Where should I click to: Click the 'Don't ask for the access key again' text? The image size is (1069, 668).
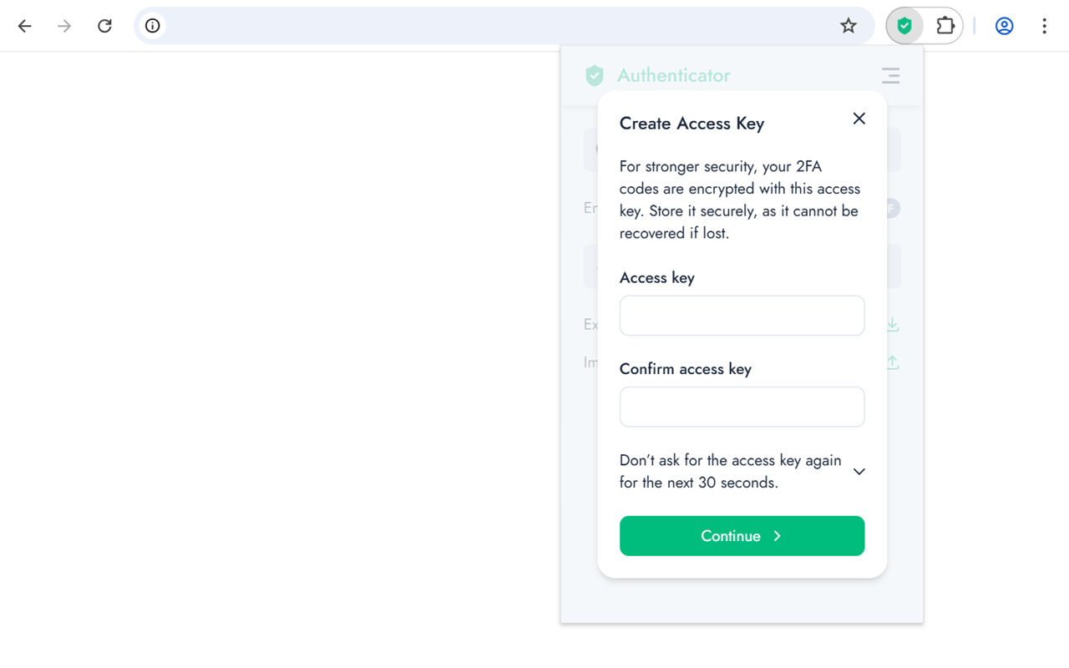tap(730, 471)
